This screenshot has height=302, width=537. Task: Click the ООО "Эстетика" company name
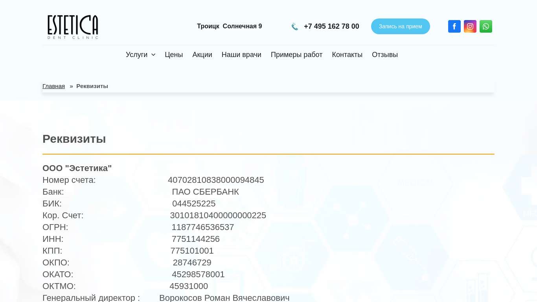pos(77,168)
